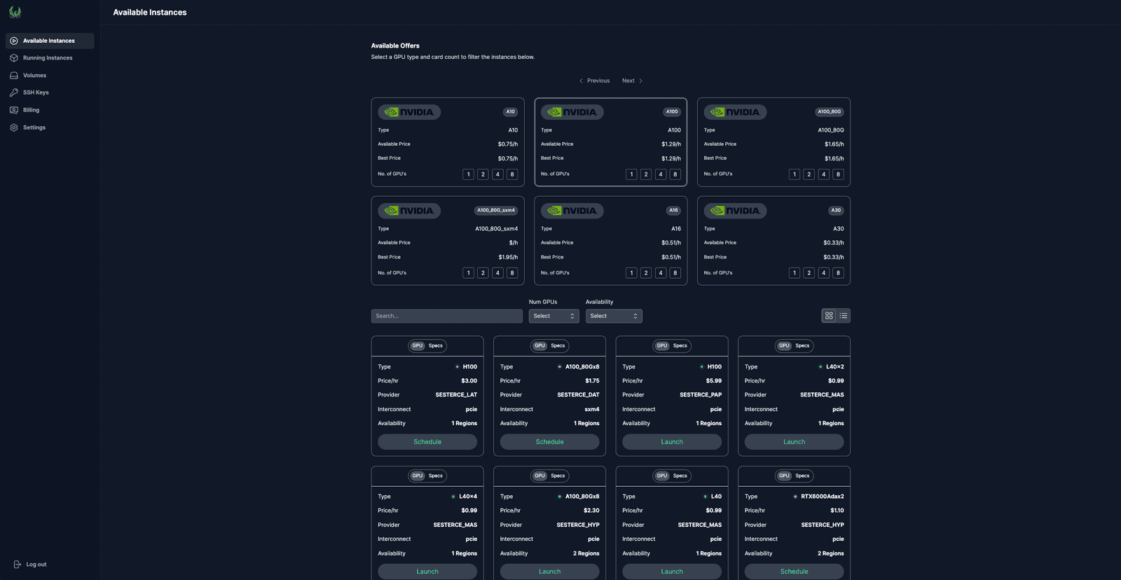Open Specs tab on A100_80Gx8 $1.75 card
Image resolution: width=1121 pixels, height=580 pixels.
(558, 345)
